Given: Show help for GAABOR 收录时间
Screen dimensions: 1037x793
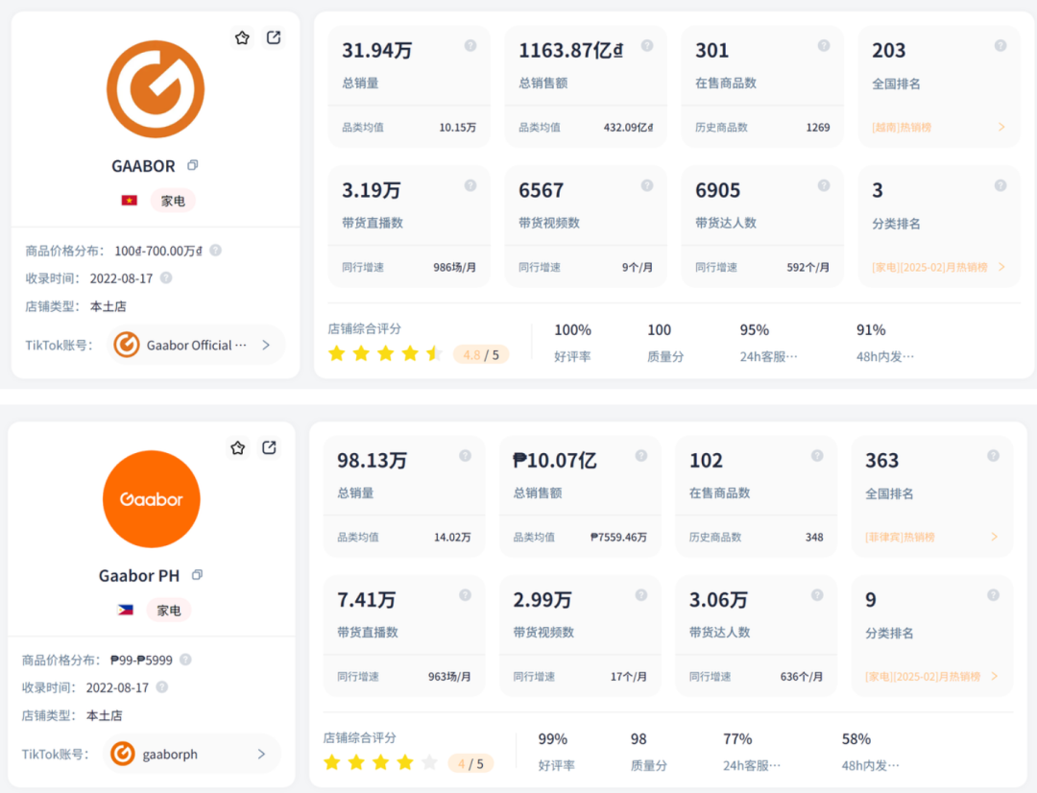Looking at the screenshot, I should 166,277.
